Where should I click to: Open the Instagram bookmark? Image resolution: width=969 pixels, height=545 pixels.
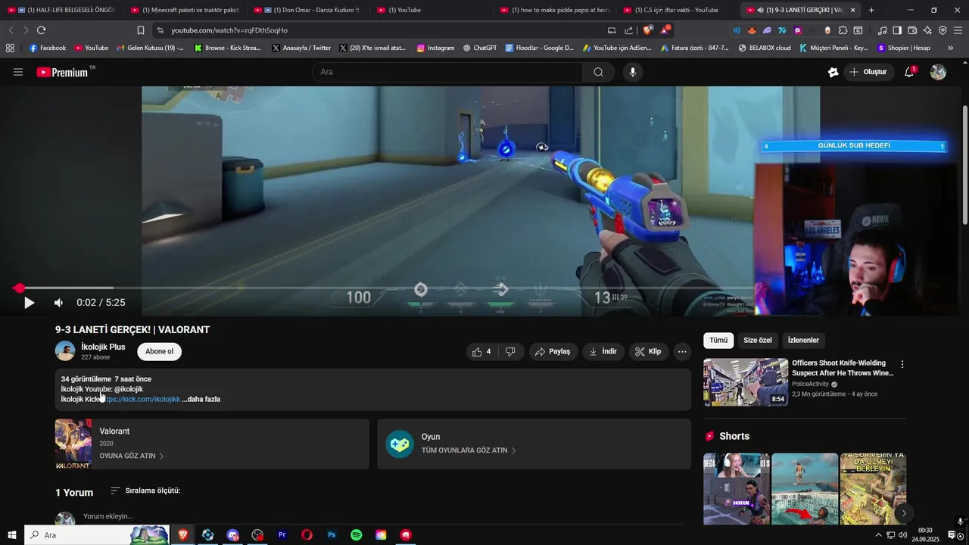tap(435, 48)
